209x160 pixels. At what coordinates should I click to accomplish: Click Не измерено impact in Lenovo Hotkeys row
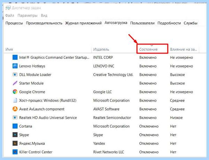(x=181, y=66)
